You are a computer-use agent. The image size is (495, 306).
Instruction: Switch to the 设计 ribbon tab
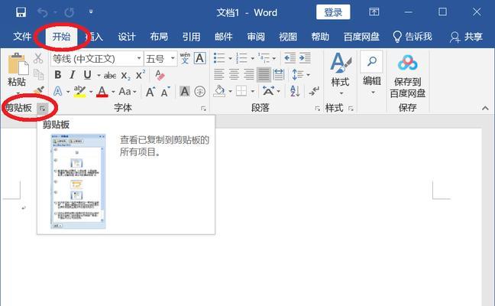[127, 37]
